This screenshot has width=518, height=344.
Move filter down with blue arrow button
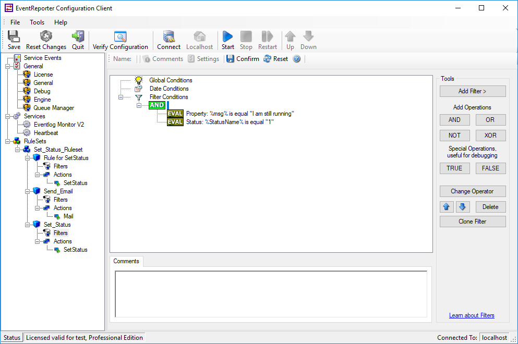coord(463,207)
